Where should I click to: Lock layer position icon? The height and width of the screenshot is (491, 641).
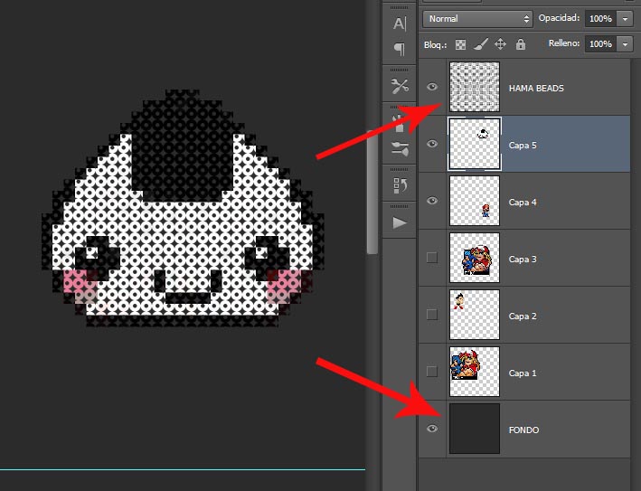500,44
